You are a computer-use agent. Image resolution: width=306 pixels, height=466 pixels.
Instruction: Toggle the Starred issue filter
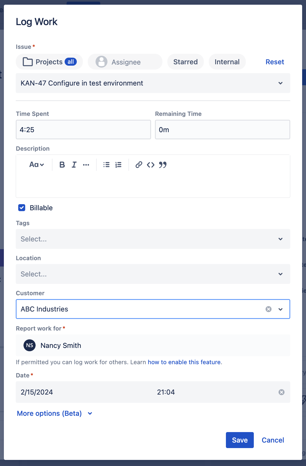tap(185, 62)
